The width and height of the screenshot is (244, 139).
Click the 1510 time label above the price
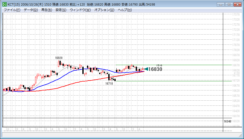[159, 65]
